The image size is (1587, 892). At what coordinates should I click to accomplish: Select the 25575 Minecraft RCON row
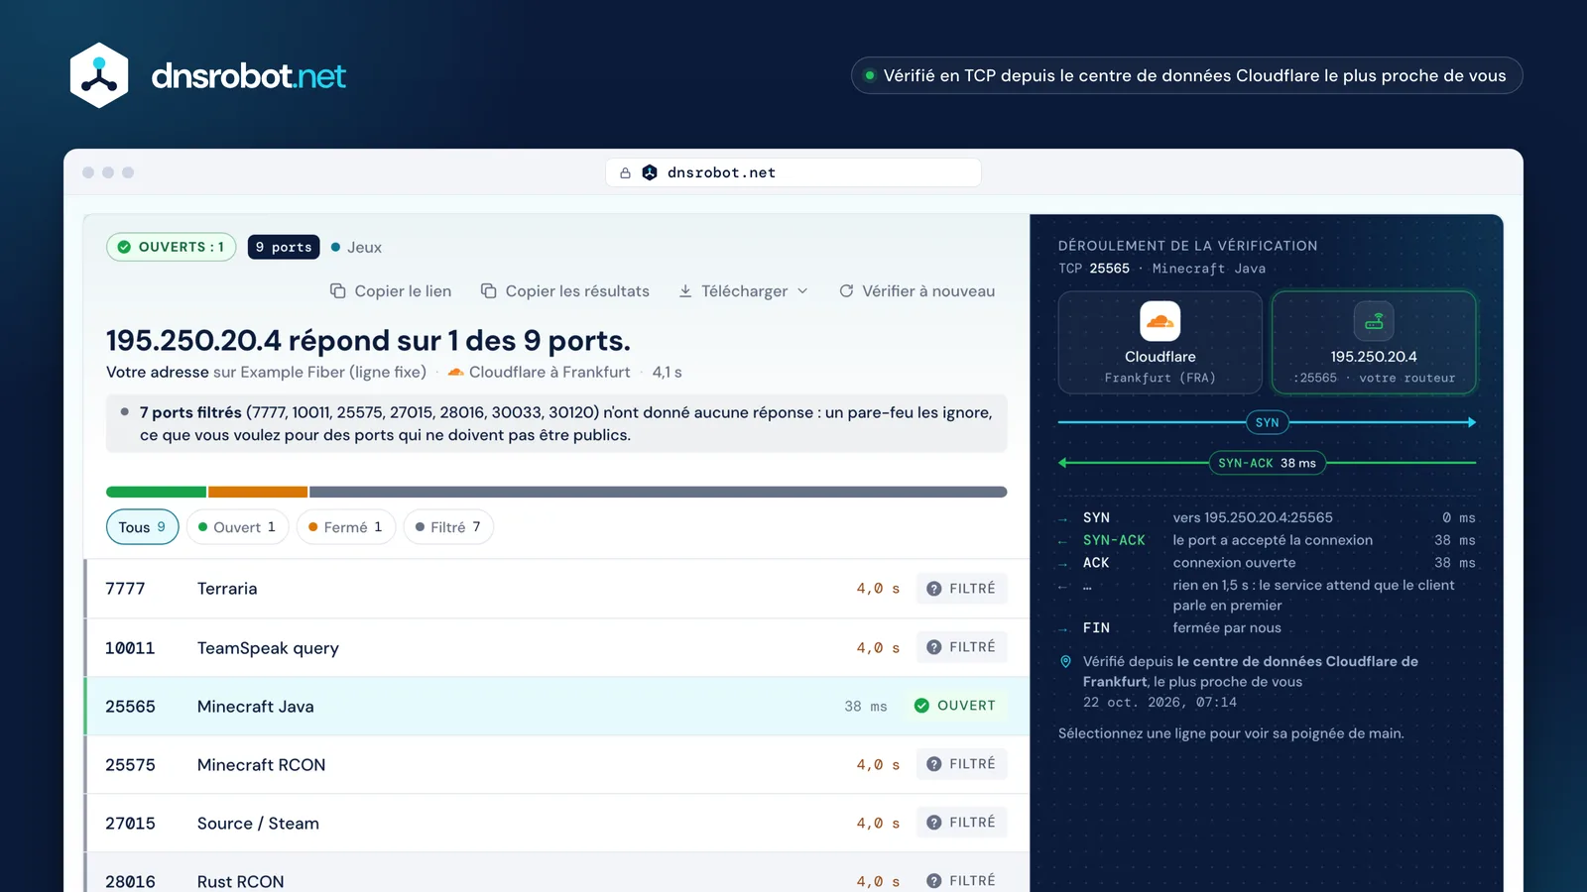pyautogui.click(x=556, y=764)
